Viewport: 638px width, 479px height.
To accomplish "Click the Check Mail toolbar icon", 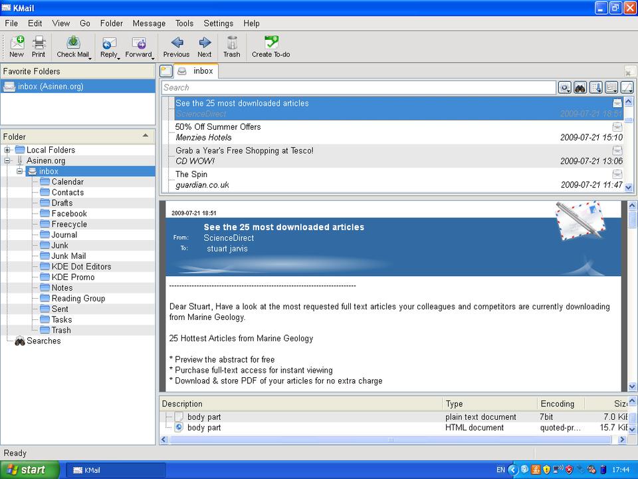I will click(72, 46).
